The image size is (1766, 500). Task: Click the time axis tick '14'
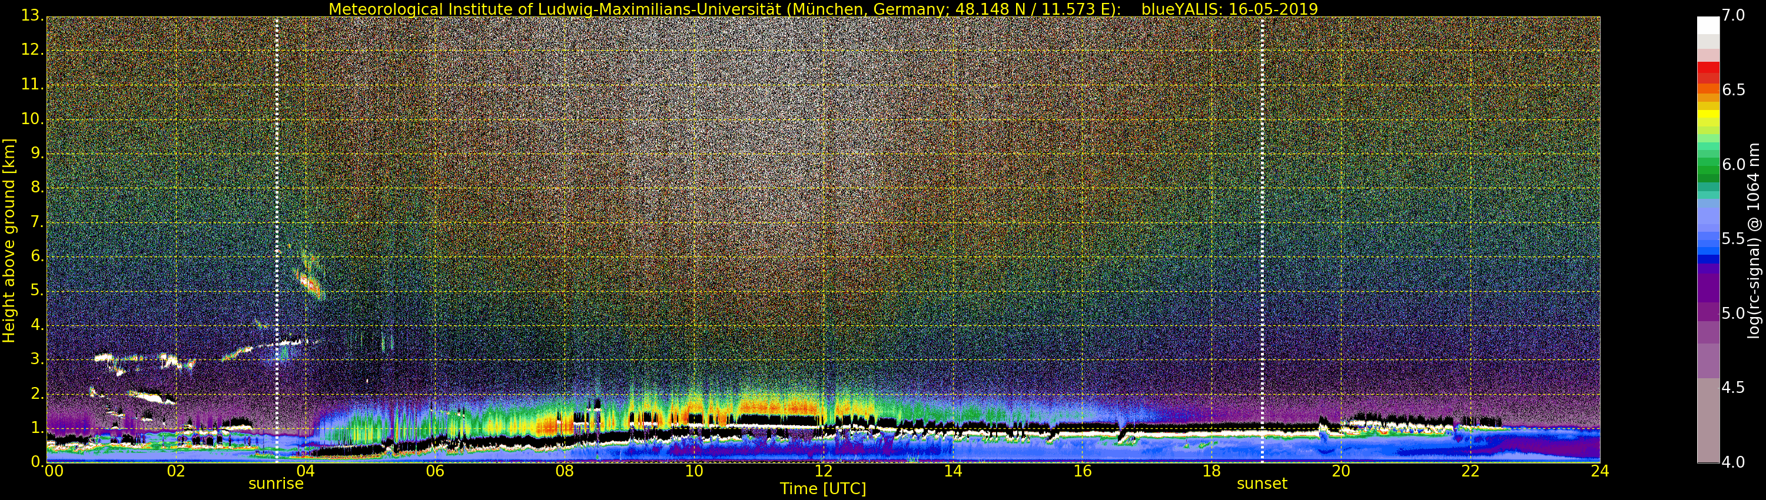pyautogui.click(x=953, y=471)
